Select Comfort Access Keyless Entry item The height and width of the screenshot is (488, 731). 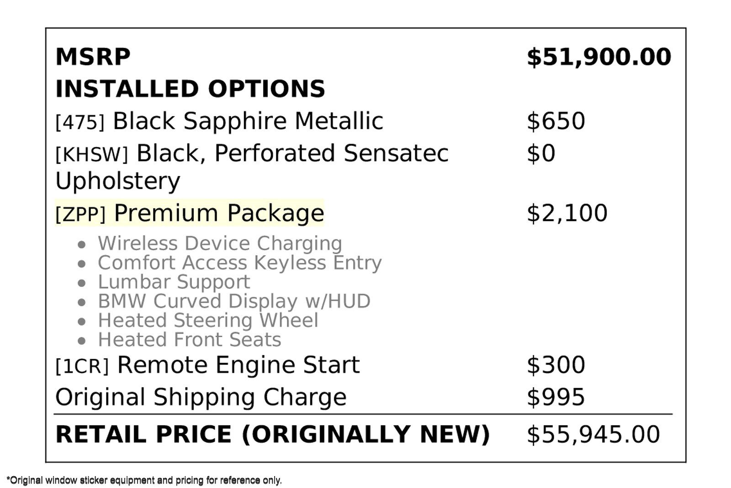(239, 263)
